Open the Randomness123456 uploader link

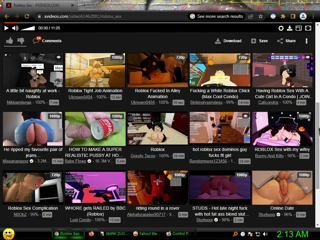coord(208,161)
